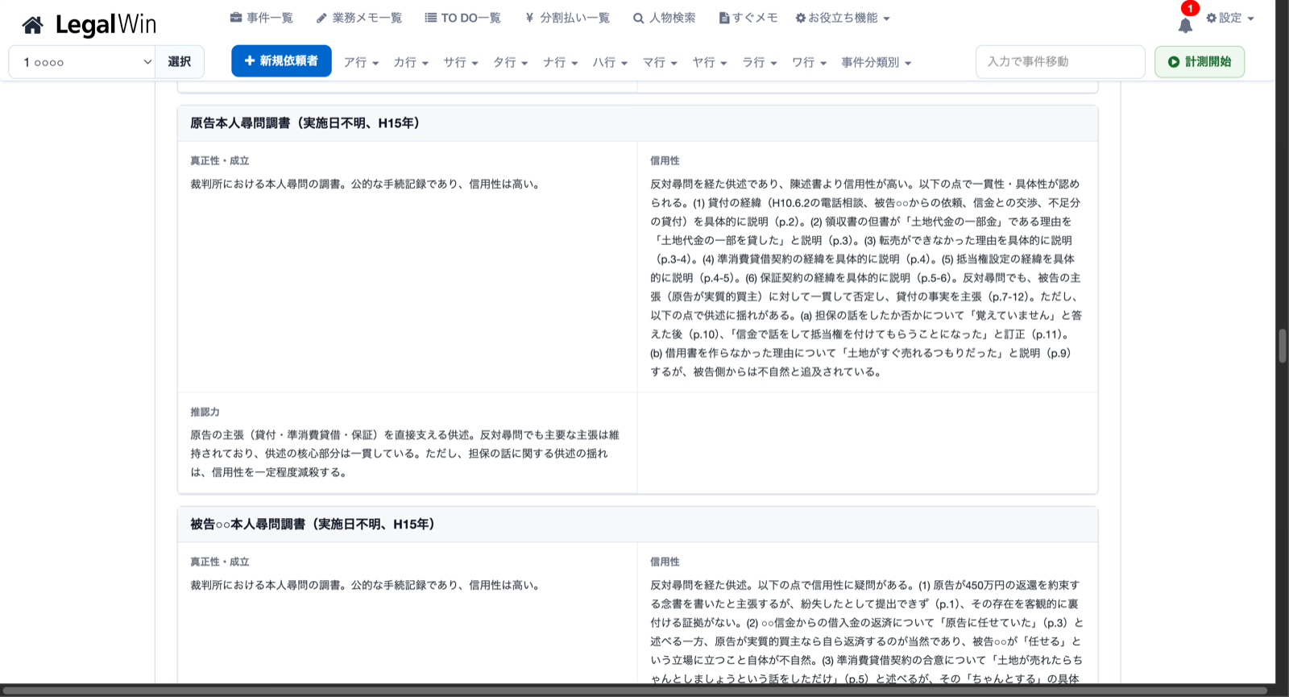Image resolution: width=1289 pixels, height=697 pixels.
Task: Click the 選択 button
Action: 179,62
